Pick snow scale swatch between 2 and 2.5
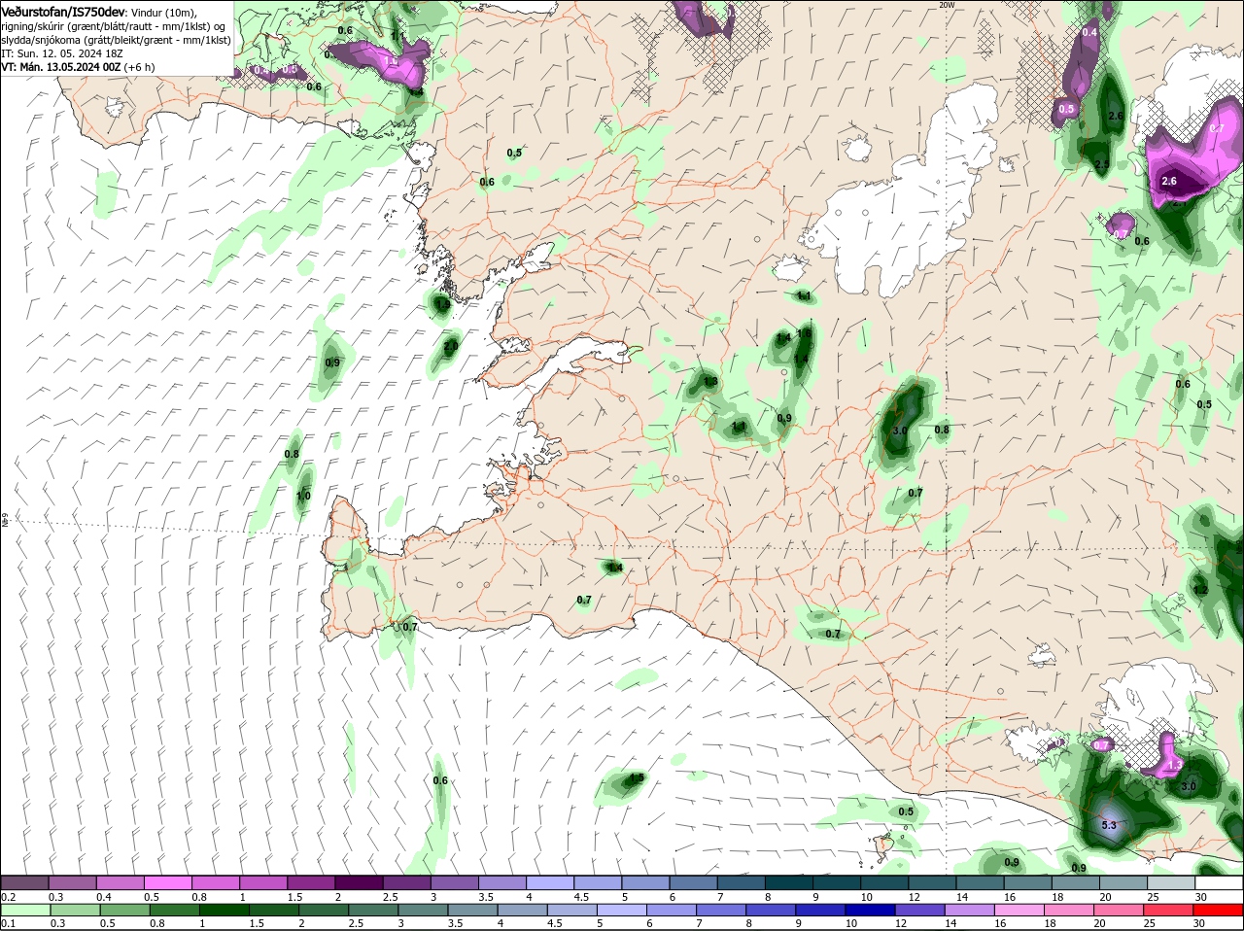Image resolution: width=1244 pixels, height=931 pixels. pyautogui.click(x=359, y=882)
